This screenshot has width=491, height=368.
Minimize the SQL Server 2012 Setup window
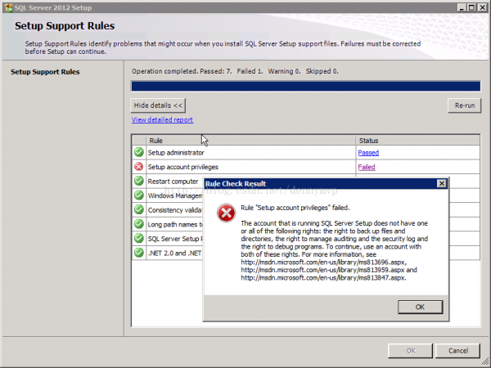(462, 7)
